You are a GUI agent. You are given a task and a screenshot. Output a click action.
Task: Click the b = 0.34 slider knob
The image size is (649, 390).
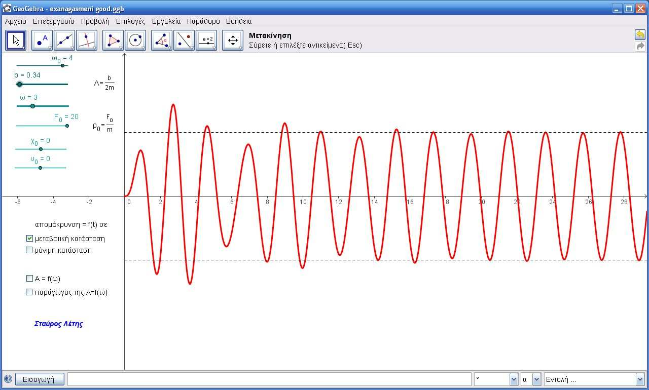pos(19,84)
